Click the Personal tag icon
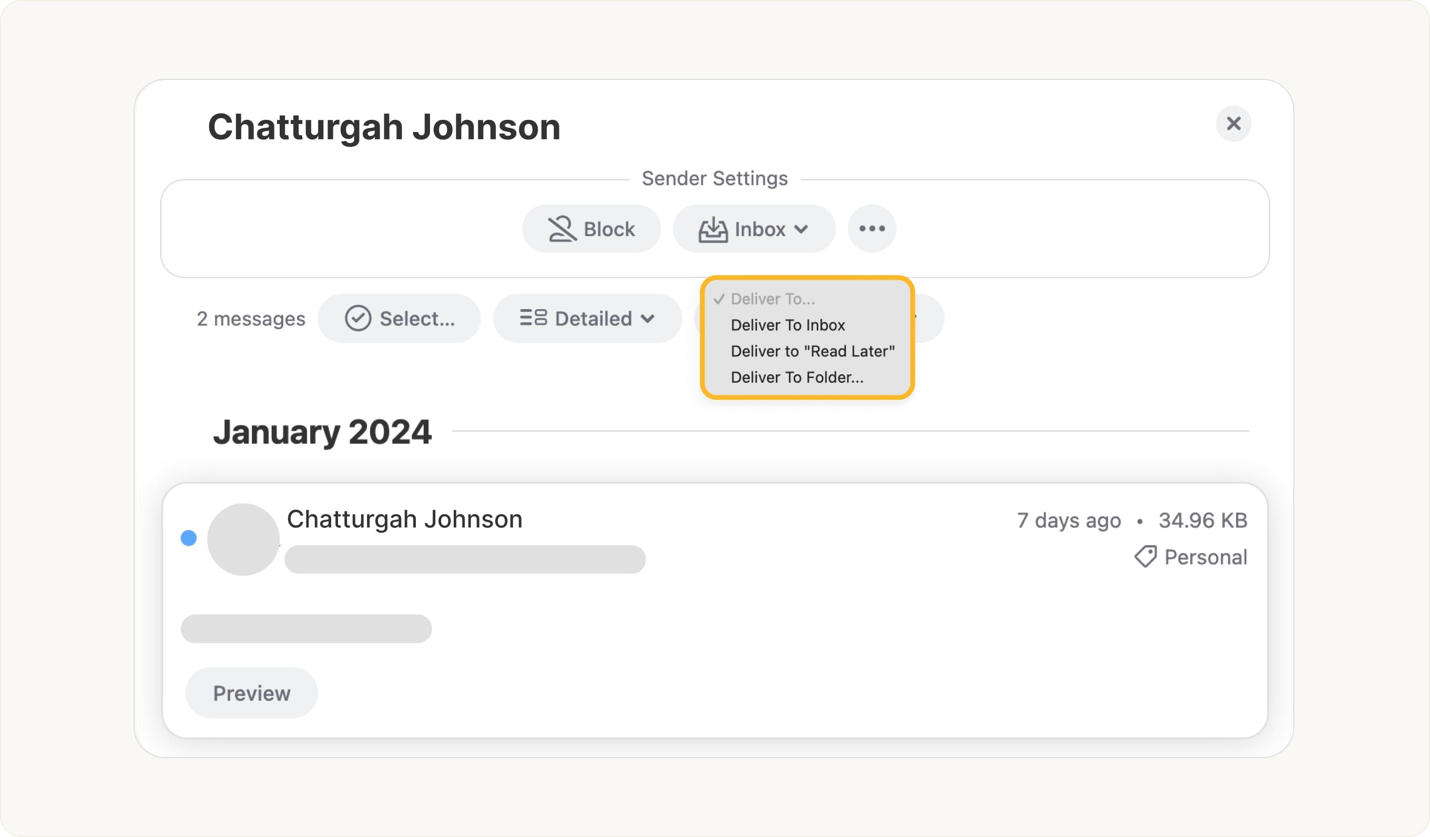 click(1145, 557)
